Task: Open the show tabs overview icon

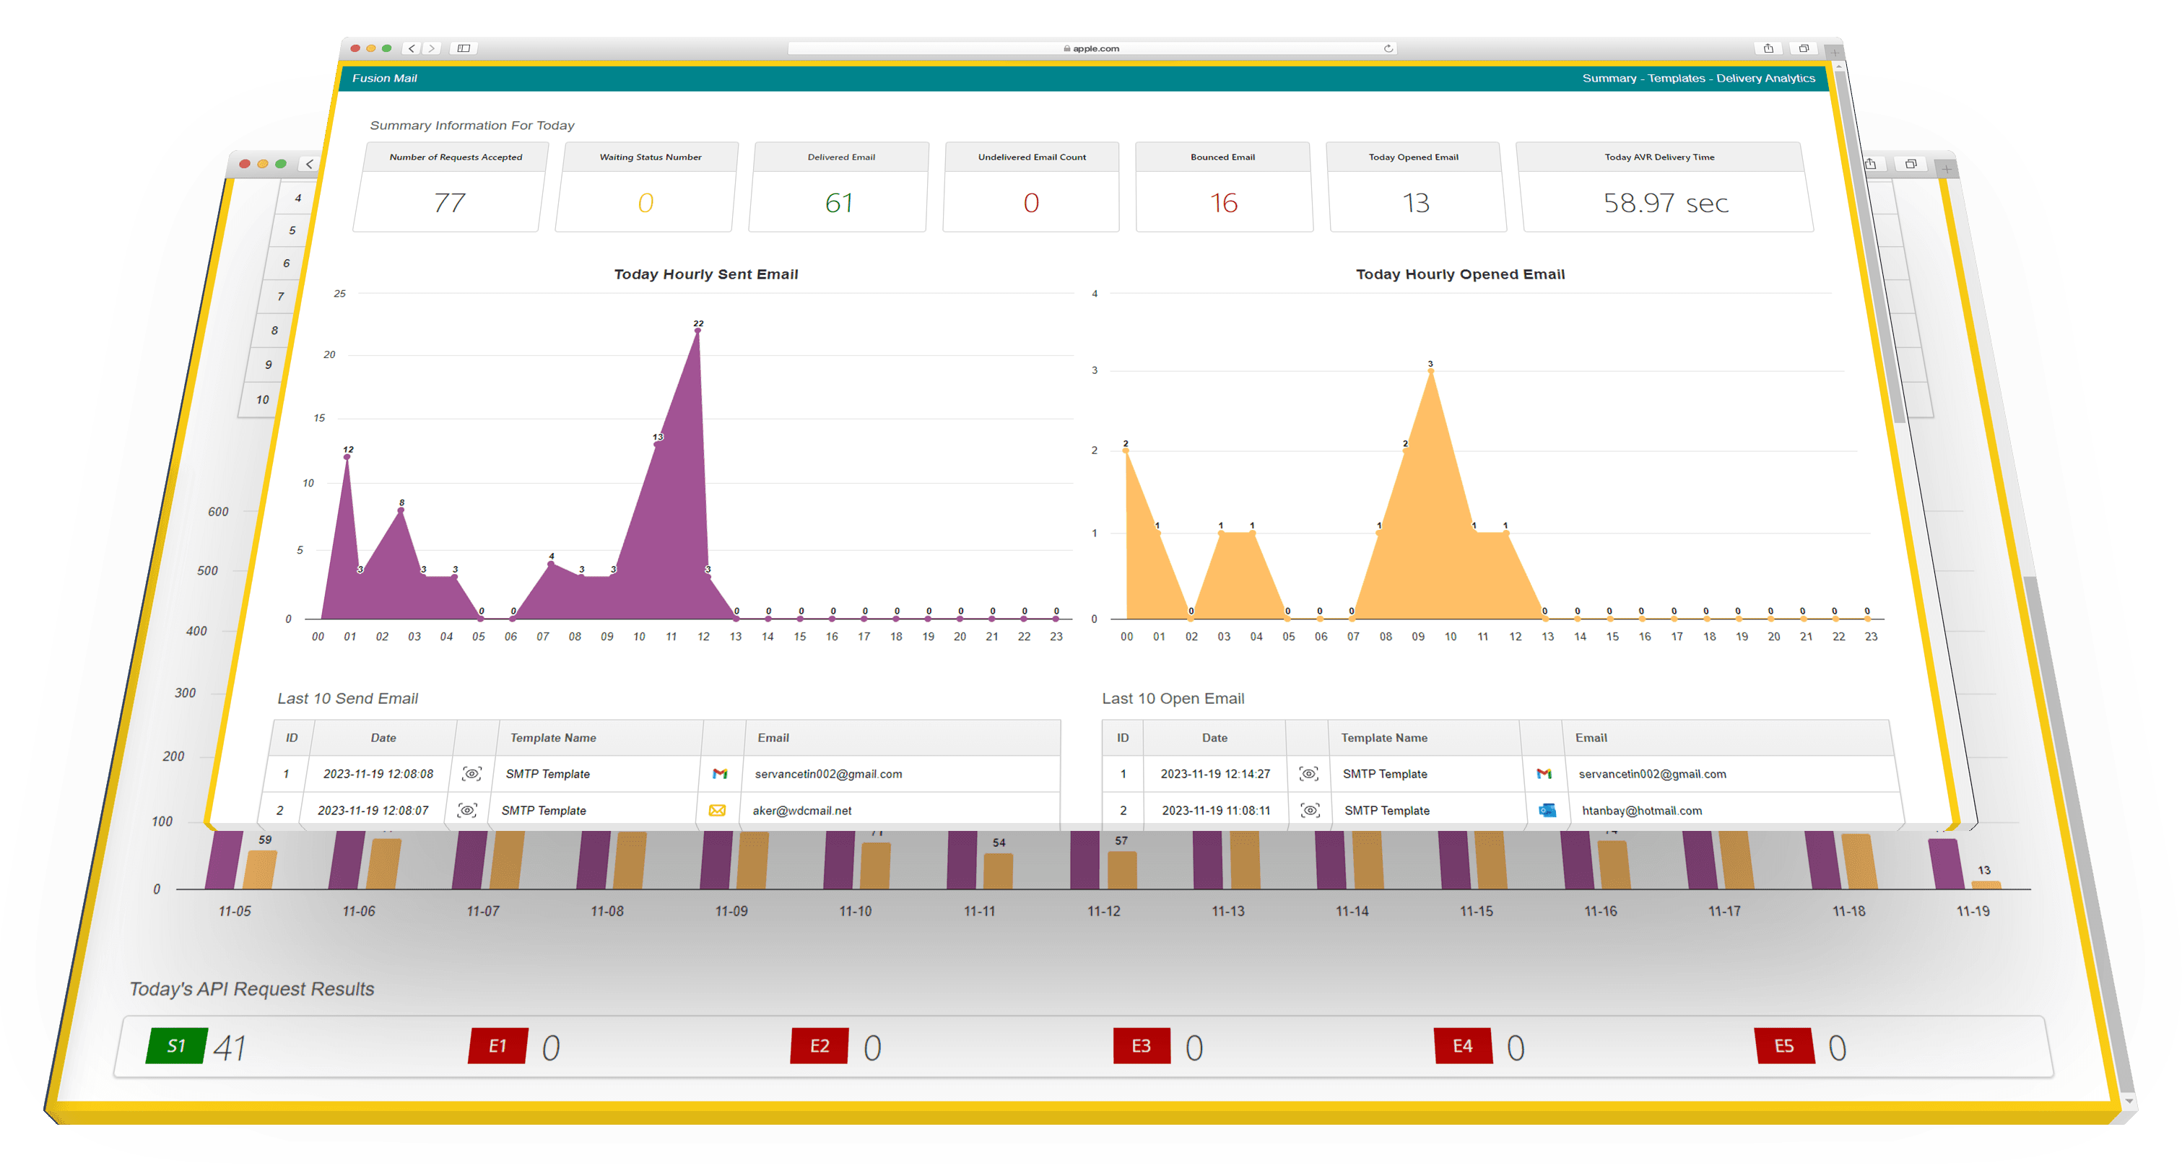Action: pos(1804,48)
